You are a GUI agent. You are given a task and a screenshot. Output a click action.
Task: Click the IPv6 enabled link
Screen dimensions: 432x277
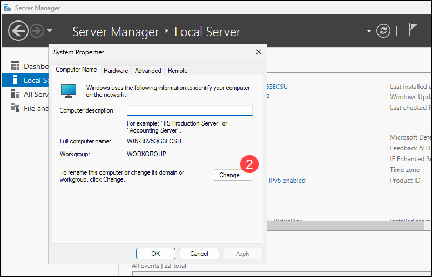287,181
